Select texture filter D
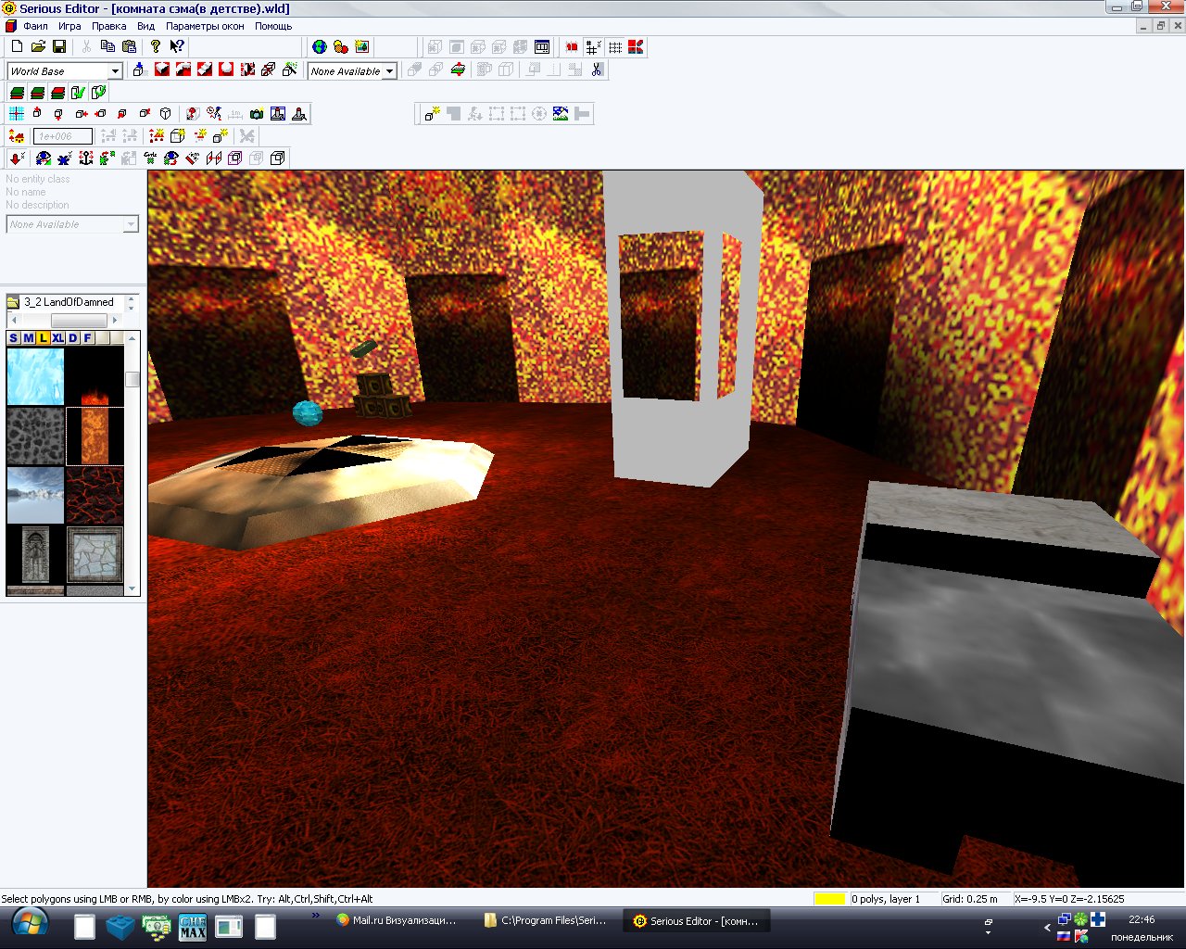The width and height of the screenshot is (1186, 949). pyautogui.click(x=72, y=338)
